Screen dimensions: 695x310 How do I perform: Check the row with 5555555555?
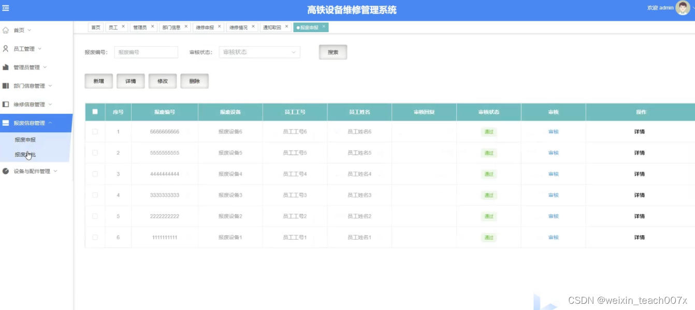(95, 153)
